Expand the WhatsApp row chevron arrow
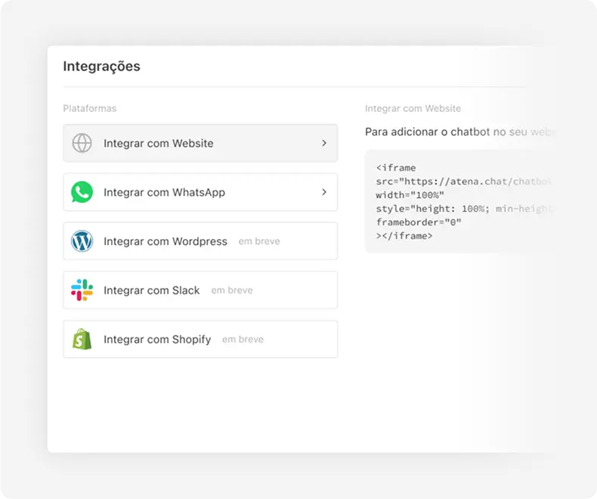The image size is (597, 499). [324, 192]
